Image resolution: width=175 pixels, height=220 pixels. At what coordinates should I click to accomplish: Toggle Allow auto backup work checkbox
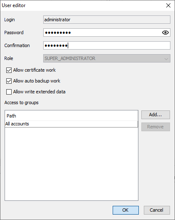9,81
